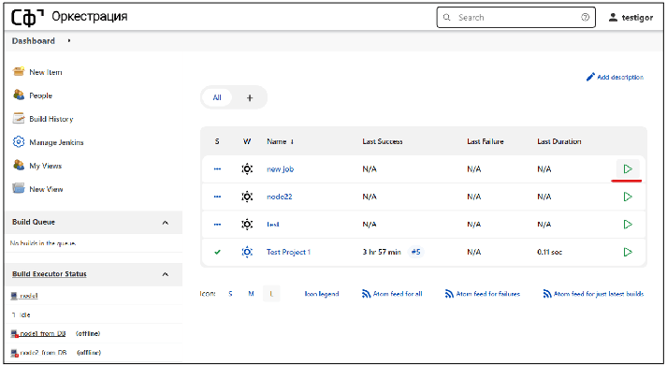The height and width of the screenshot is (365, 667).
Task: Set icon size to M
Action: [251, 294]
